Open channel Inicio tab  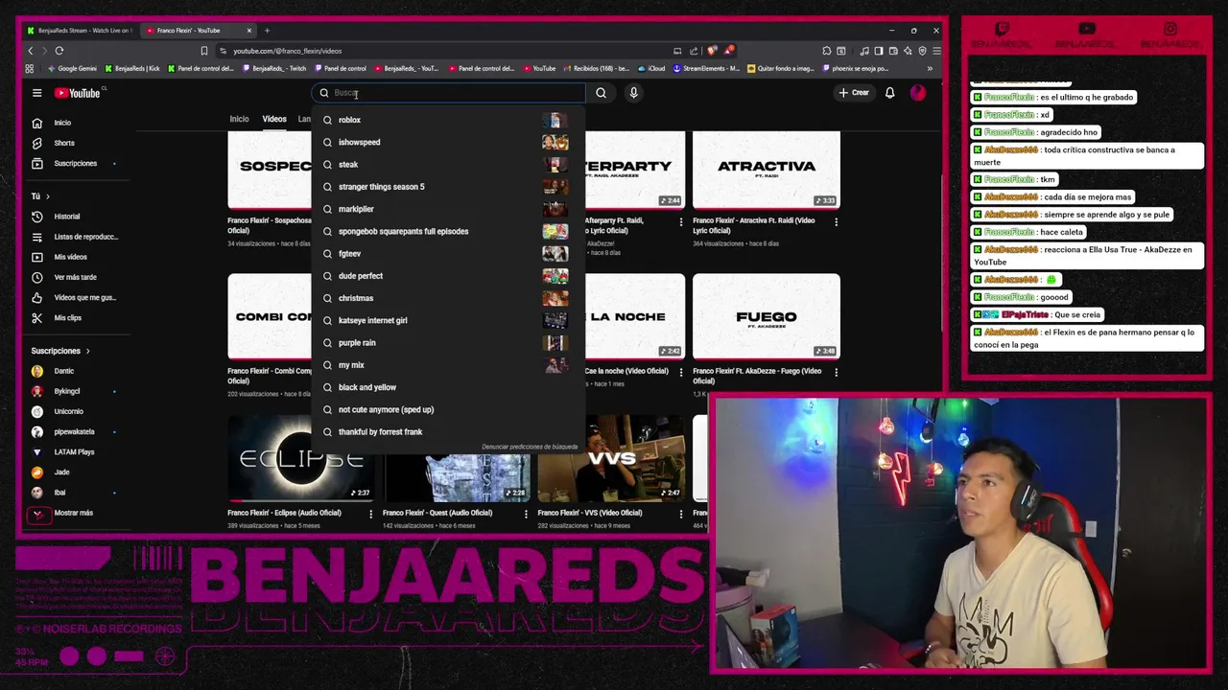(239, 119)
